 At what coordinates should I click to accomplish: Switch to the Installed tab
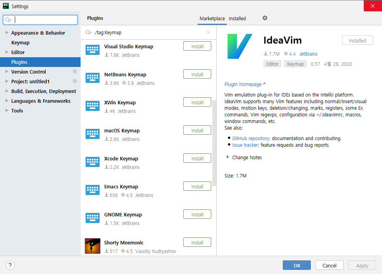237,19
